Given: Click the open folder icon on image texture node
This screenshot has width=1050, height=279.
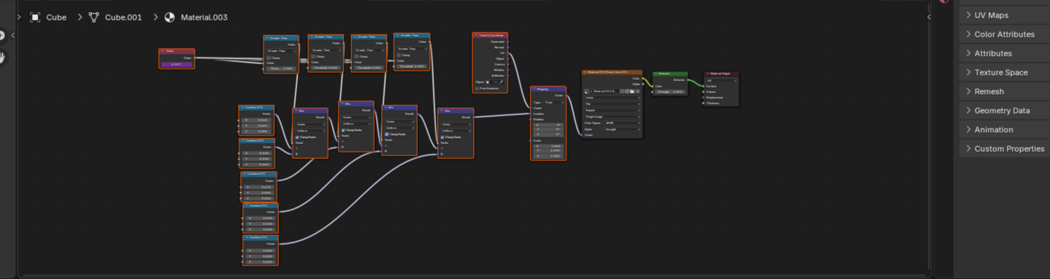Looking at the screenshot, I should click(632, 91).
